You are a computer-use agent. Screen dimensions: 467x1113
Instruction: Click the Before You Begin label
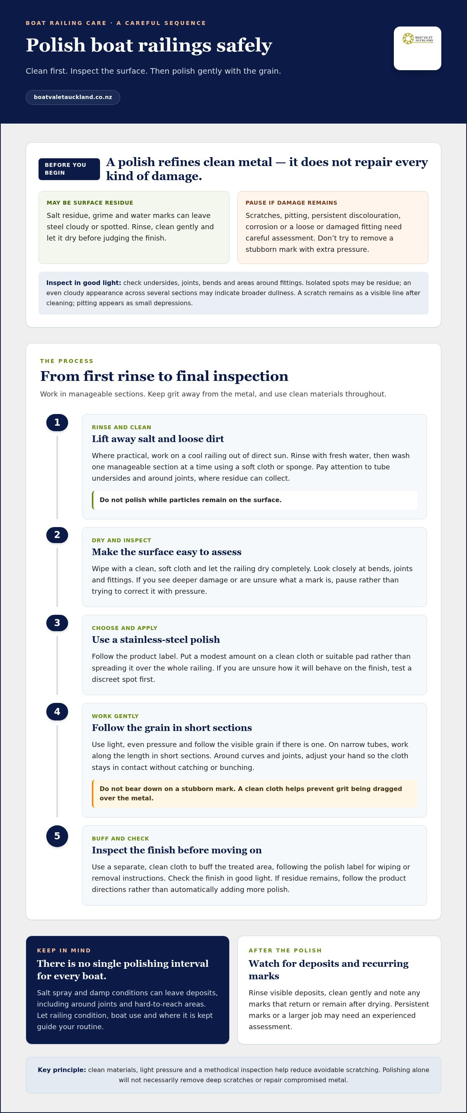click(69, 169)
